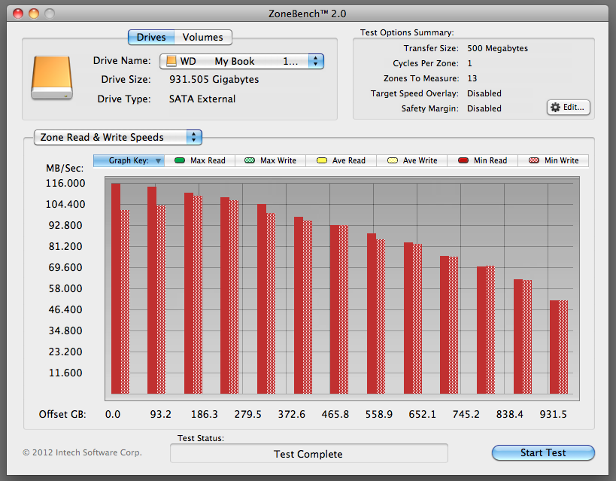This screenshot has width=616, height=481.
Task: Switch to the Volumes tab
Action: pyautogui.click(x=203, y=38)
